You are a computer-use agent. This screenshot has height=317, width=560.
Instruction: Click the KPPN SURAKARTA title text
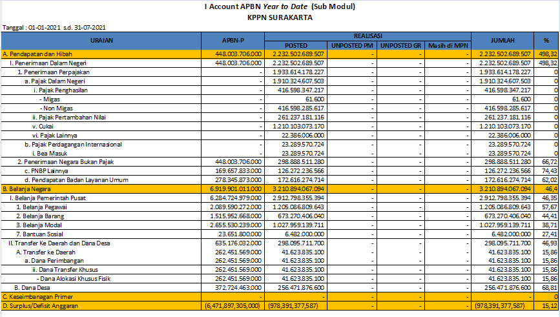[280, 17]
